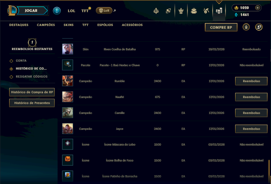
Task: Click the 975 price in Riven row
Action: (x=158, y=49)
